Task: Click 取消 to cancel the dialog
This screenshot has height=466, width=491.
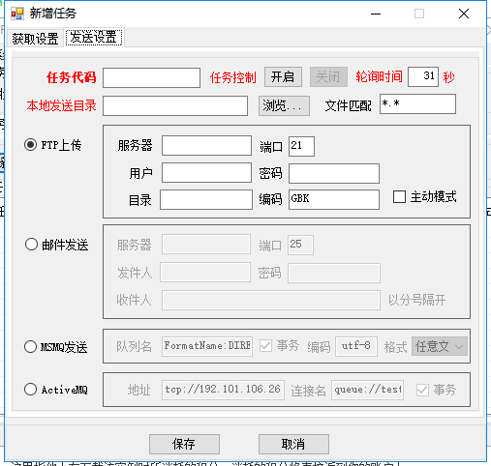Action: [x=293, y=444]
